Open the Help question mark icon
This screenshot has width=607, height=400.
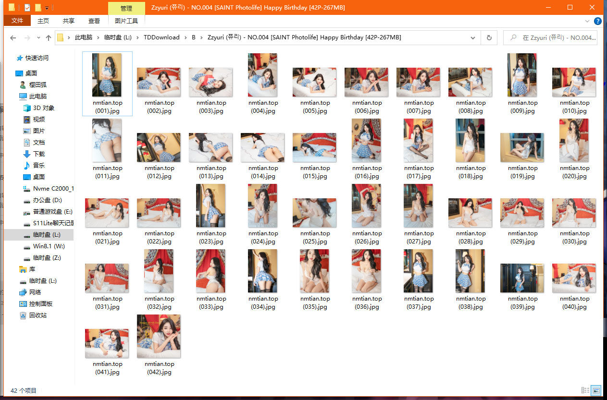[x=598, y=21]
